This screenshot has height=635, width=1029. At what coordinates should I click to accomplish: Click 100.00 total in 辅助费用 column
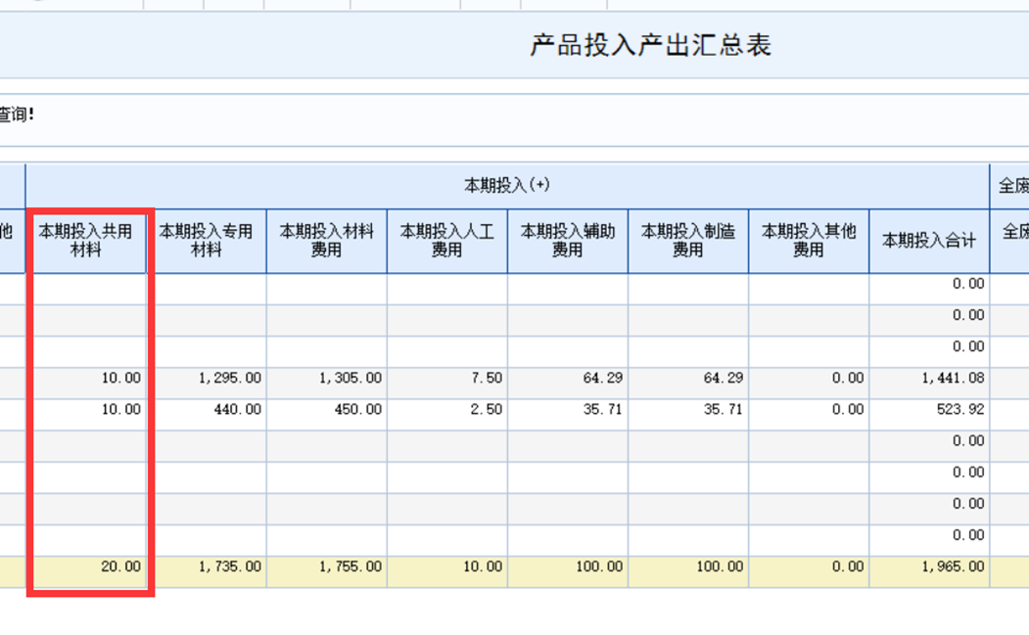click(568, 571)
